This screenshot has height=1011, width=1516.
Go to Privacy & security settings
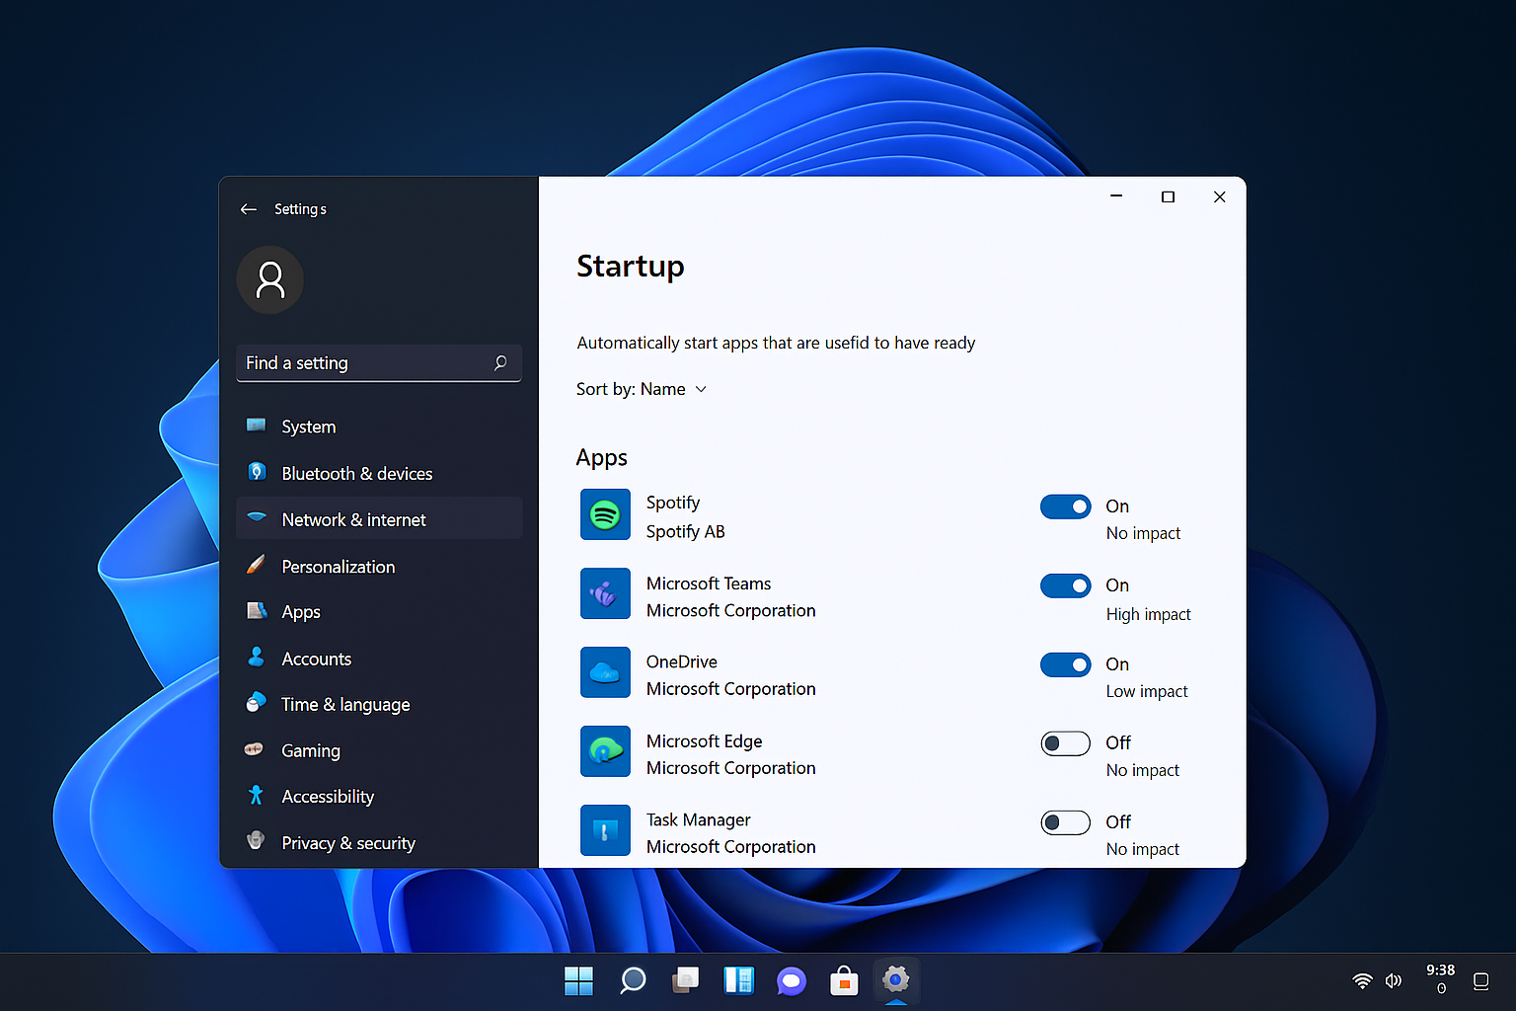coord(348,843)
